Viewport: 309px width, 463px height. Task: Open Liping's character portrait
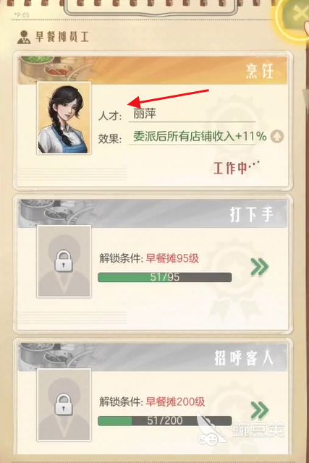(x=64, y=118)
